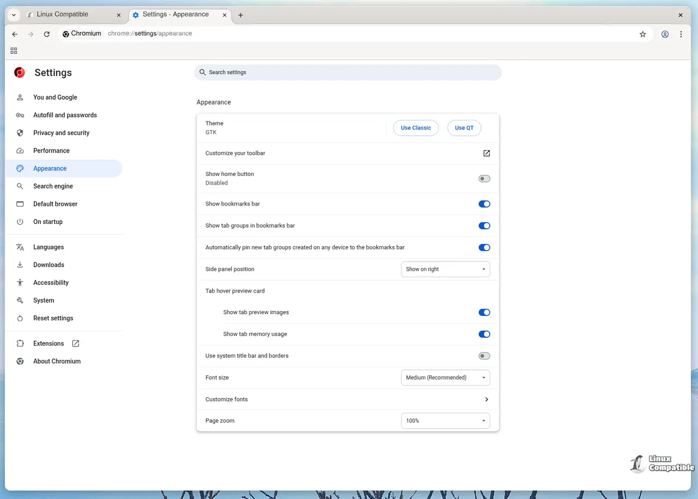
Task: Select You and Google settings section
Action: pos(55,97)
